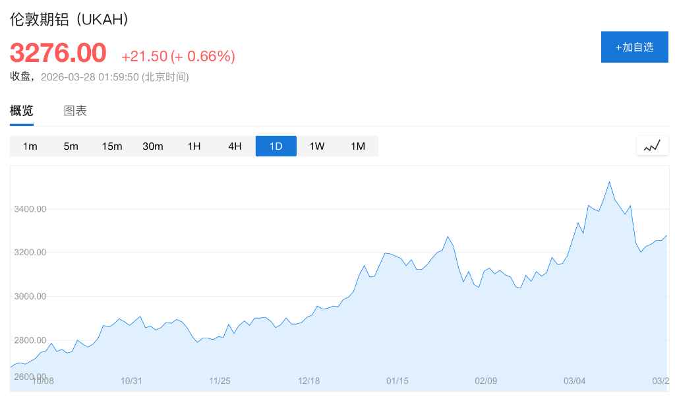Select the 概览 tab

(x=22, y=110)
